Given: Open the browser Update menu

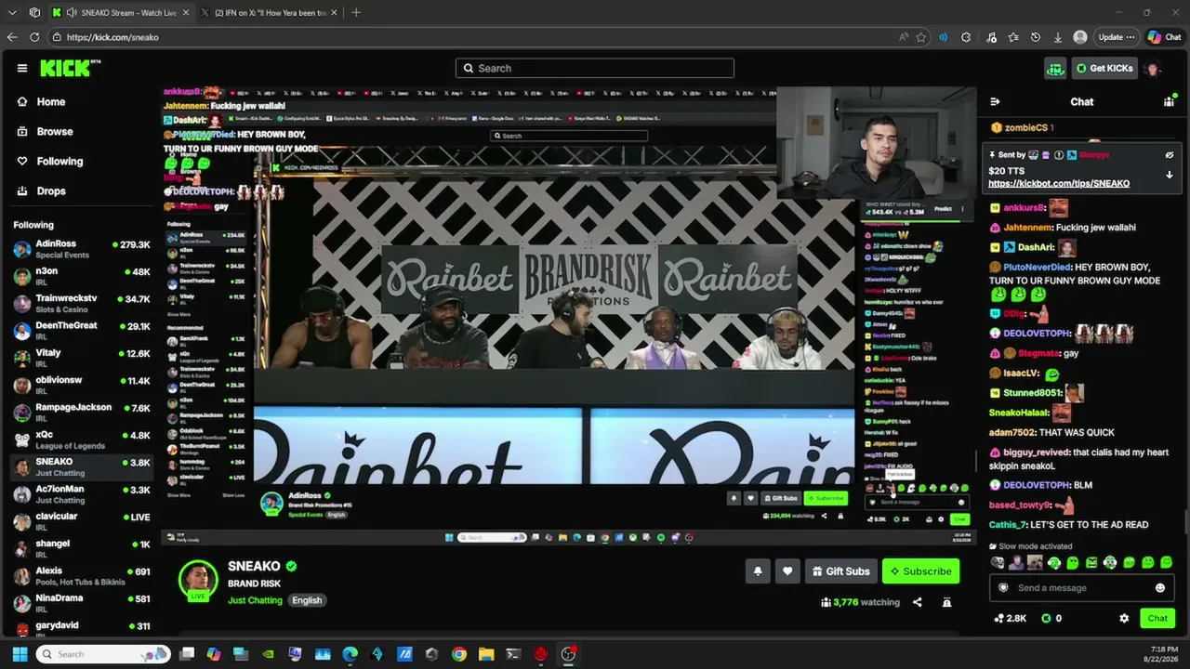Looking at the screenshot, I should point(1117,37).
